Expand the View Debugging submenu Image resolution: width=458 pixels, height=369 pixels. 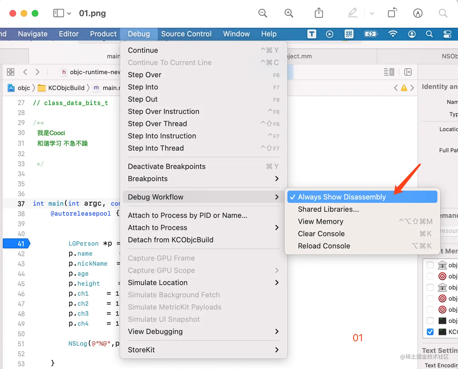click(x=204, y=331)
